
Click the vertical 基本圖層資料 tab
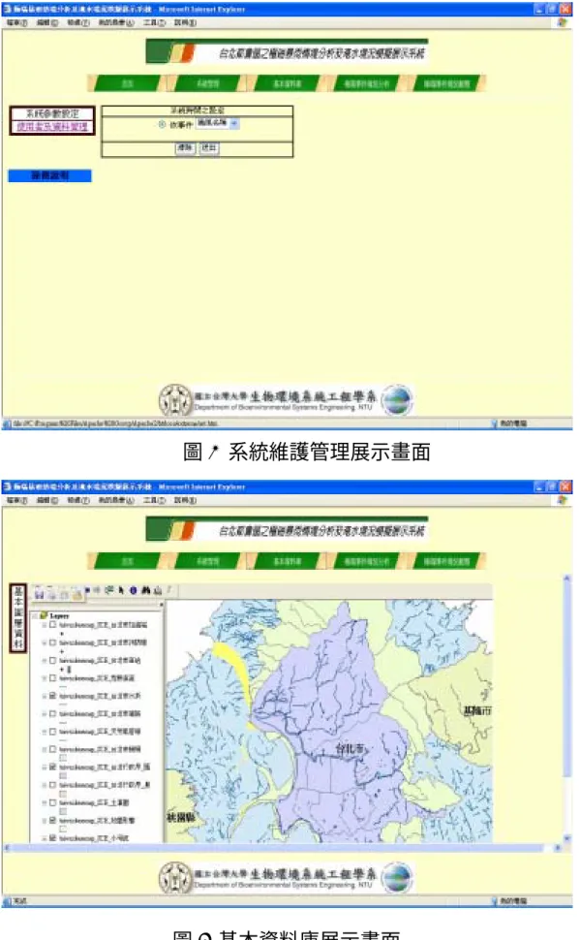point(18,618)
